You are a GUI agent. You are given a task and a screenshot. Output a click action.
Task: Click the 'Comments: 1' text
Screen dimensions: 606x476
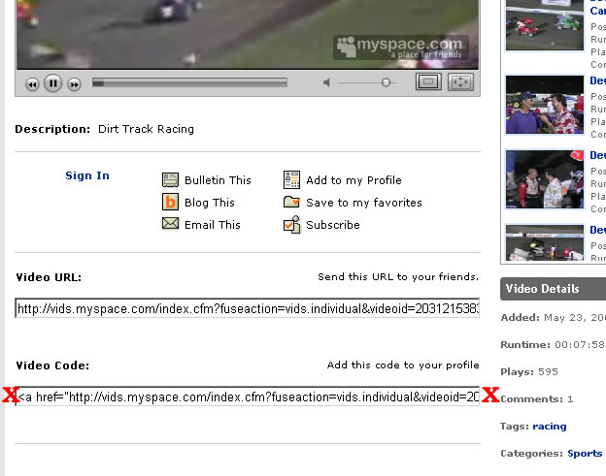click(536, 398)
